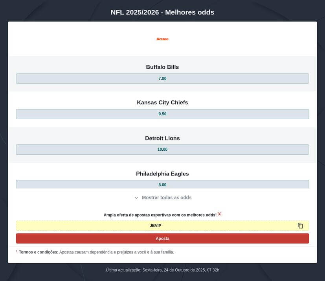Pick the Kansas City Chiefs 9.50 odds
The width and height of the screenshot is (325, 281).
tap(162, 114)
